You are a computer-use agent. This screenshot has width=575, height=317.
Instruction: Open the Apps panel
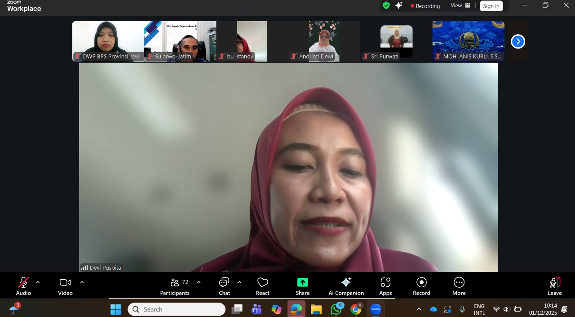point(385,286)
